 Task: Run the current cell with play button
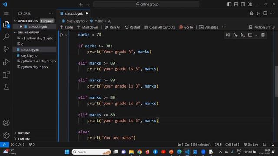coord(62,35)
